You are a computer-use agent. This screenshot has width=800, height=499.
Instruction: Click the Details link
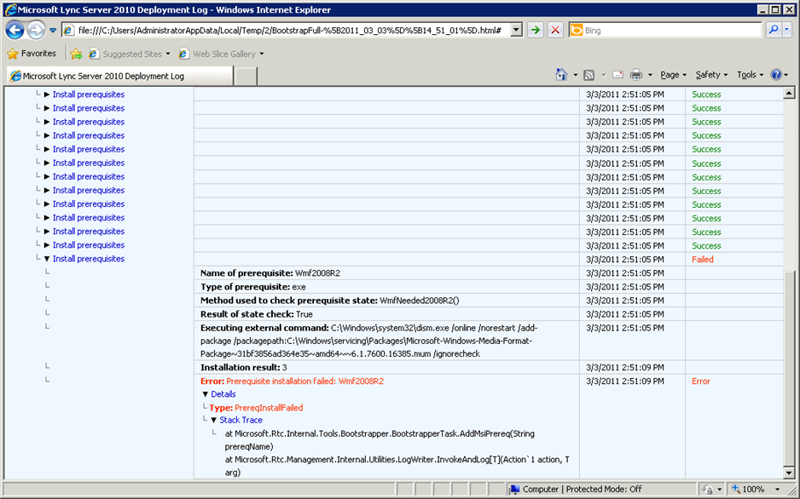click(223, 394)
